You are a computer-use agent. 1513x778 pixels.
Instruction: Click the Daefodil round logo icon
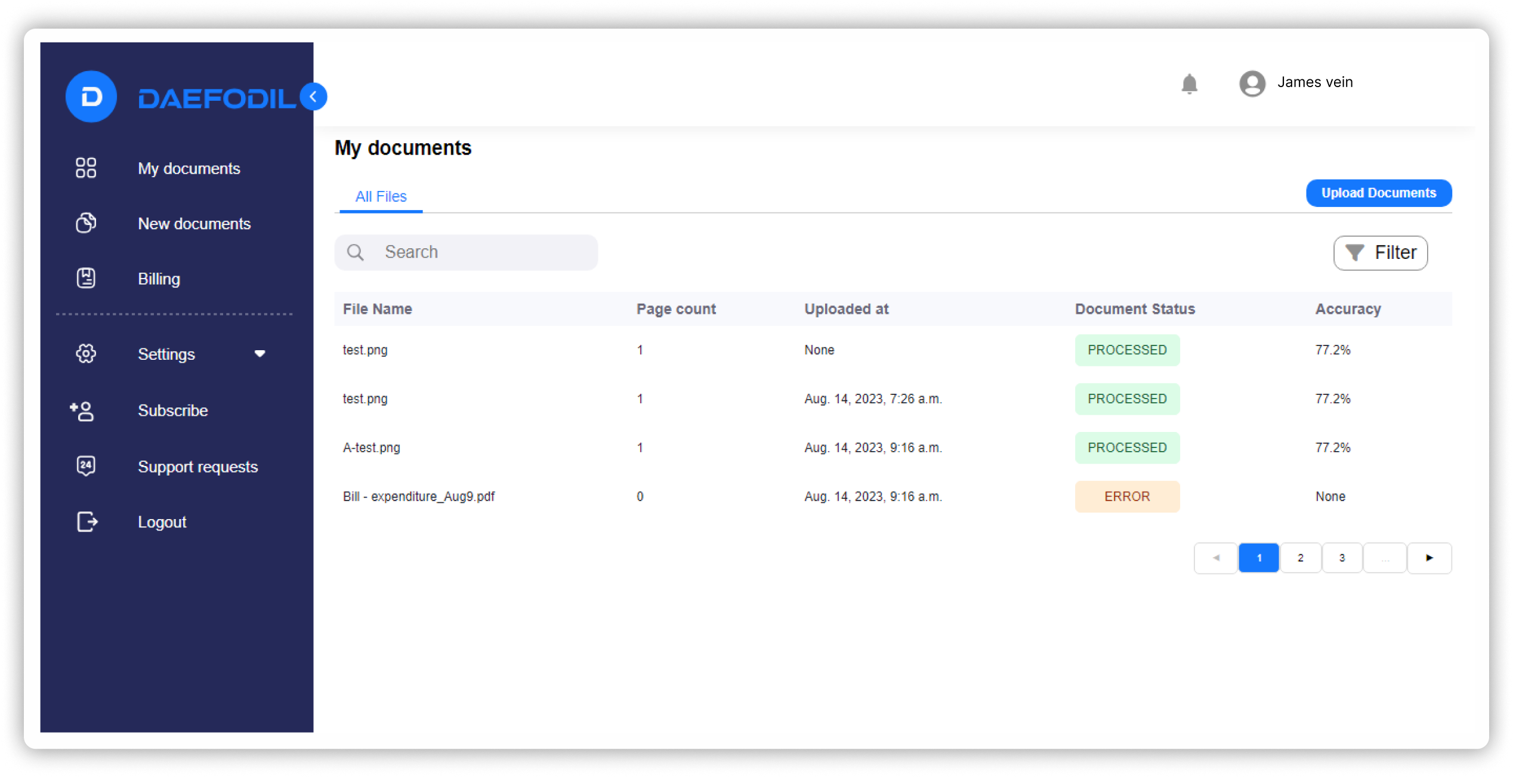pyautogui.click(x=91, y=97)
